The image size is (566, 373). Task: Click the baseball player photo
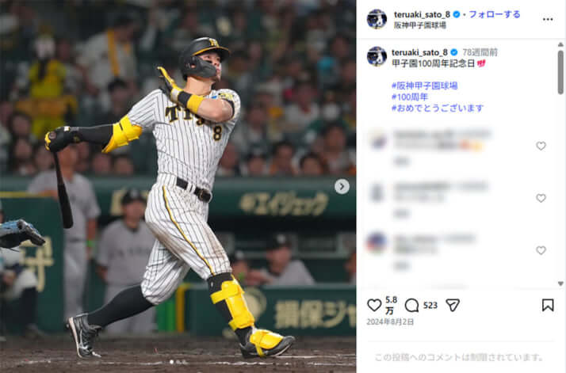pos(178,187)
